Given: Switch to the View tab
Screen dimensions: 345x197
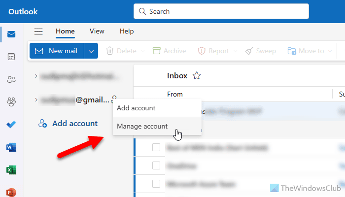Looking at the screenshot, I should tap(97, 31).
